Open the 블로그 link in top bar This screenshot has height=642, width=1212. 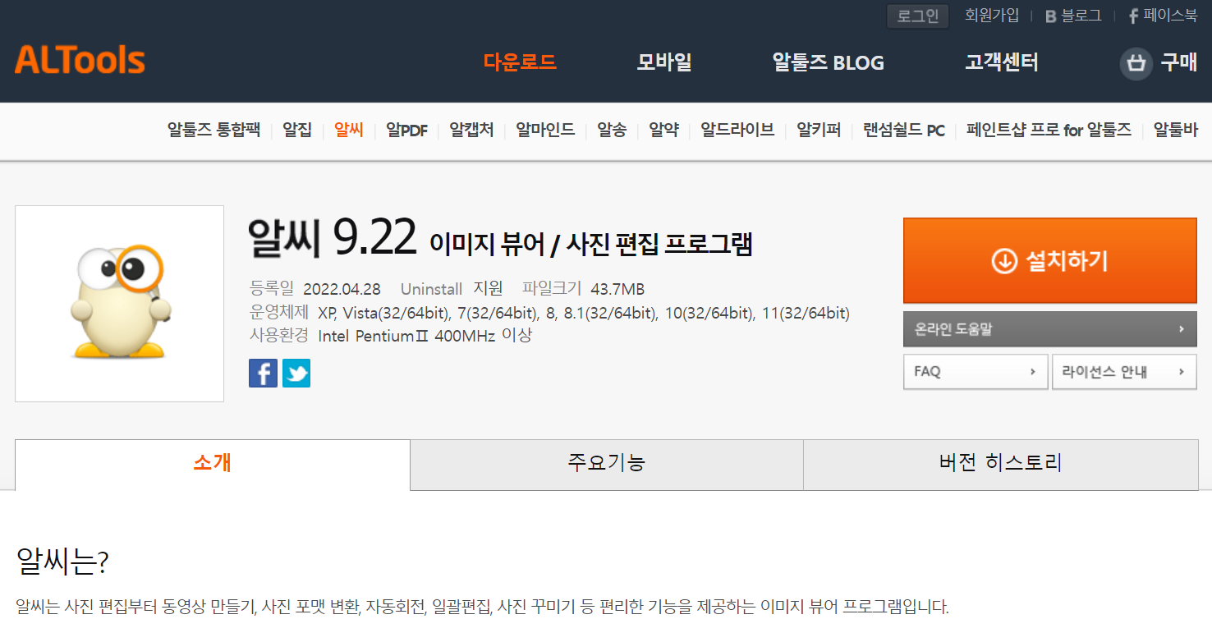point(1073,16)
